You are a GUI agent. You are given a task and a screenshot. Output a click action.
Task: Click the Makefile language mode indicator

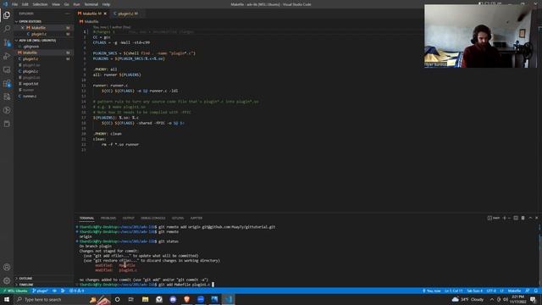click(x=514, y=291)
